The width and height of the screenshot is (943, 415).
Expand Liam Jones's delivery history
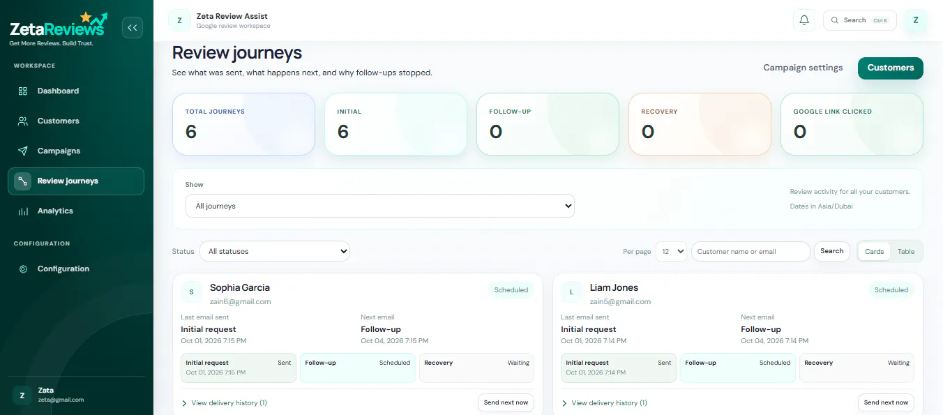click(605, 403)
